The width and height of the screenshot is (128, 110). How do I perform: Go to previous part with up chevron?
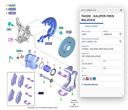[110, 10]
